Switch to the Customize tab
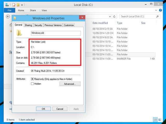 point(69,25)
